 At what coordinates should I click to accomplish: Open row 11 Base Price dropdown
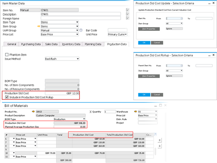35,156
